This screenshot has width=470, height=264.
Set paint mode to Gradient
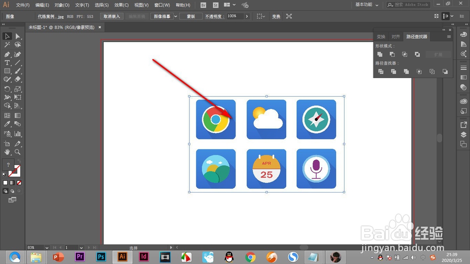[x=12, y=183]
